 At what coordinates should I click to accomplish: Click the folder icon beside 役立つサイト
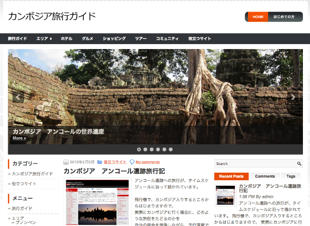click(100, 162)
